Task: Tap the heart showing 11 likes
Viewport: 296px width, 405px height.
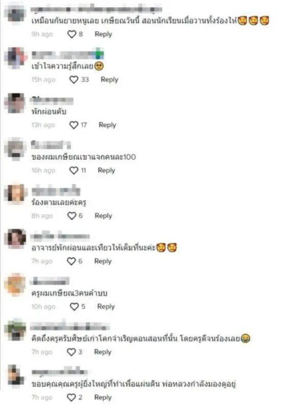Action: (x=73, y=170)
